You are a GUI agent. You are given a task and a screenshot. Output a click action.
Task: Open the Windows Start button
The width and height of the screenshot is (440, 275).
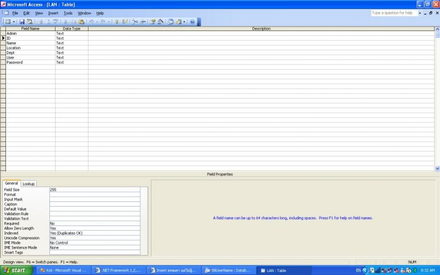[16, 270]
